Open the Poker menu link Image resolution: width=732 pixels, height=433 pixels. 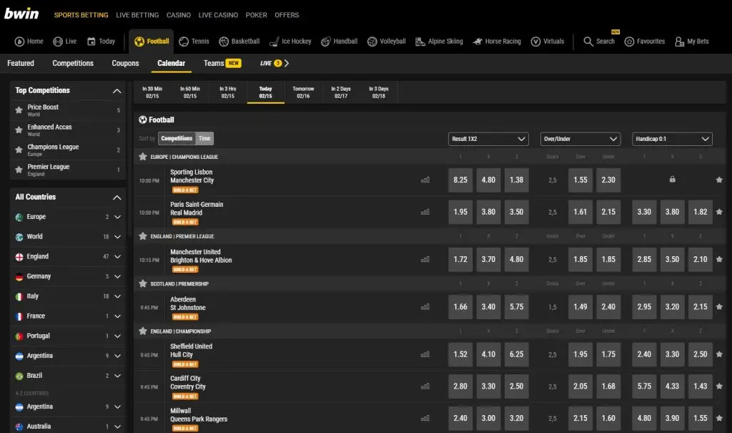point(257,15)
